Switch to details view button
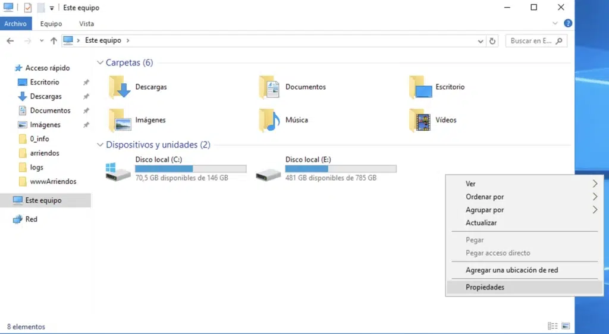609x334 pixels. [x=553, y=326]
